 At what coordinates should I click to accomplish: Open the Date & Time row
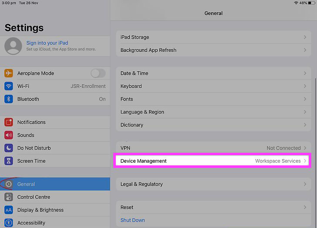pyautogui.click(x=213, y=73)
